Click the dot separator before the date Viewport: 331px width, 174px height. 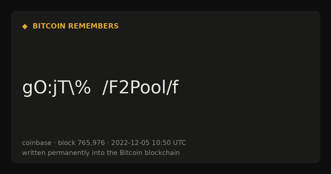coord(108,143)
